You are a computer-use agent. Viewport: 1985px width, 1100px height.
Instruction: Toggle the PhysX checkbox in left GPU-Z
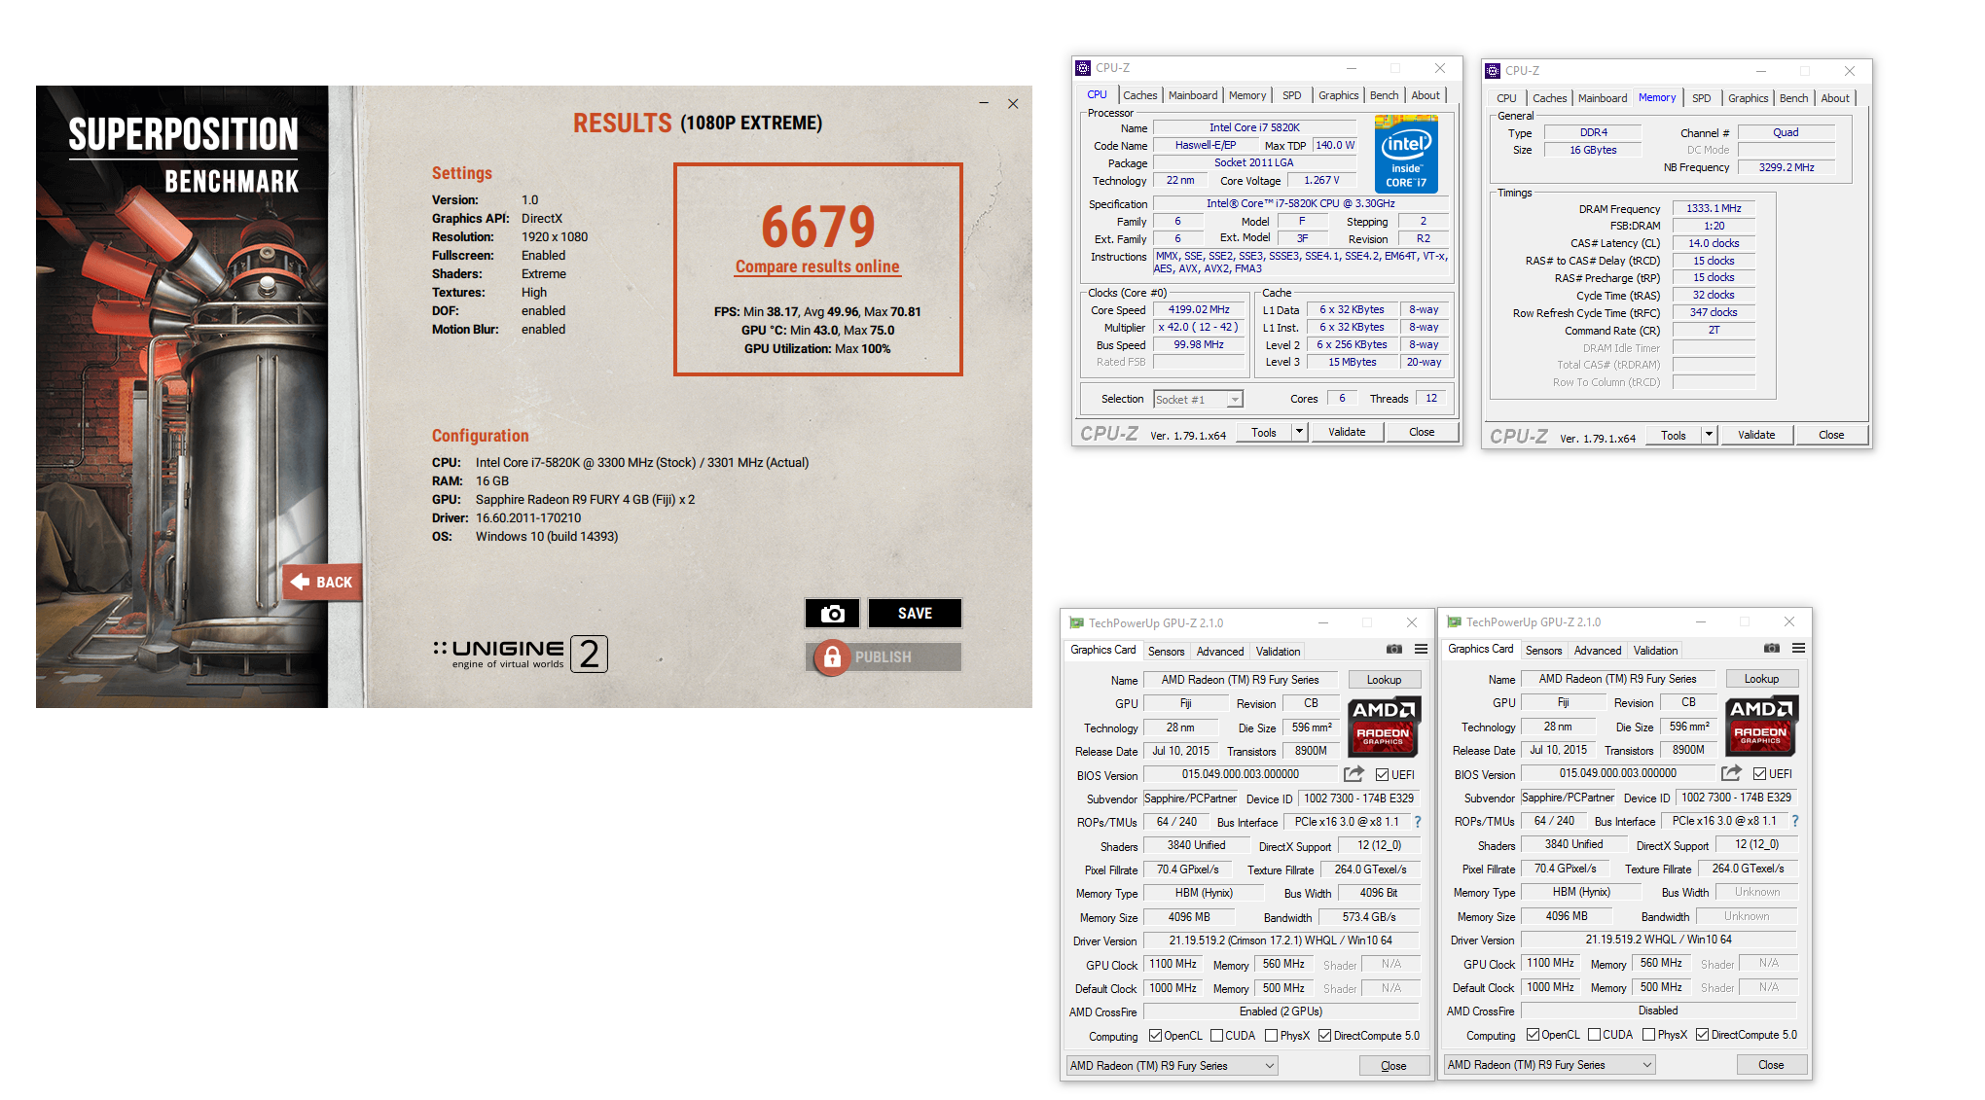1271,1036
